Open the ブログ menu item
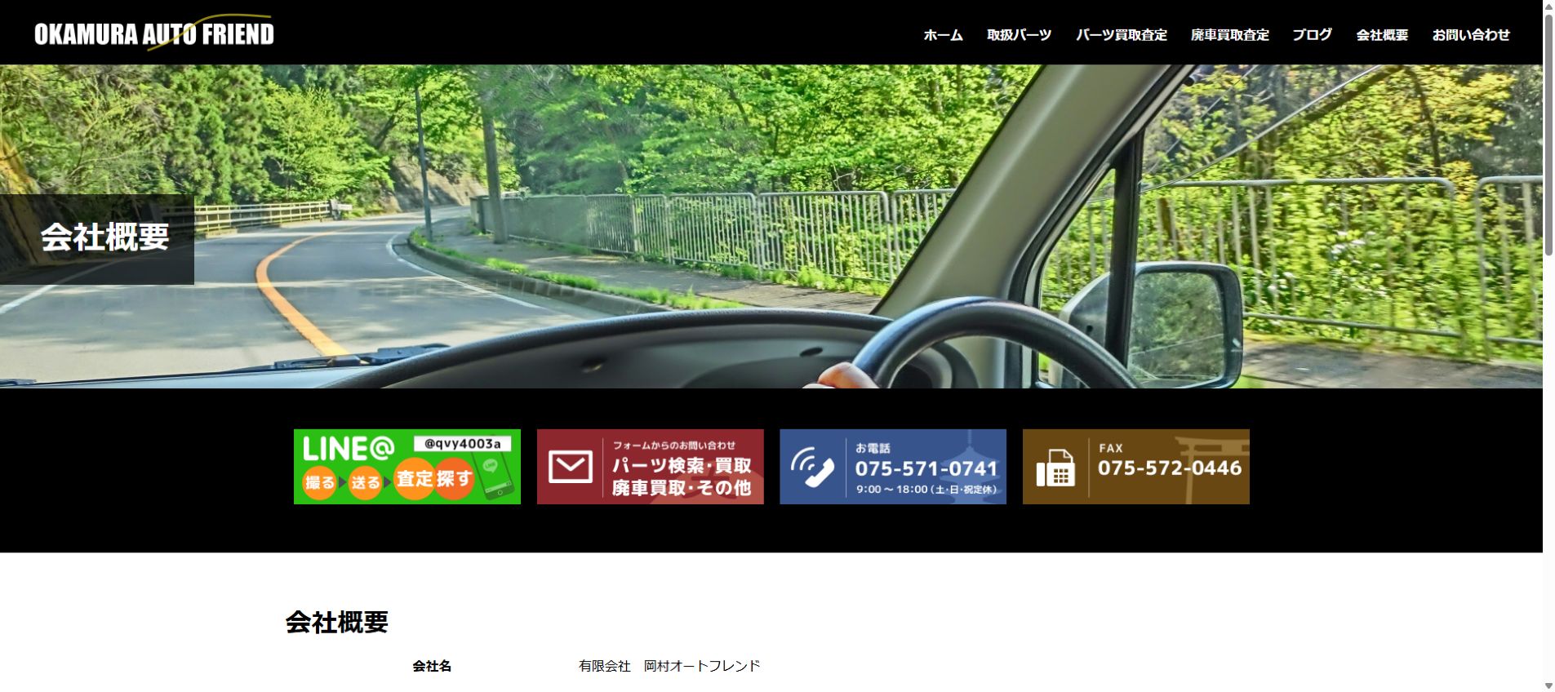This screenshot has width=1555, height=692. point(1312,35)
